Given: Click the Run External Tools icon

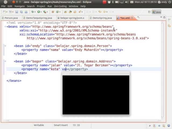Looking at the screenshot, I should (45, 12).
